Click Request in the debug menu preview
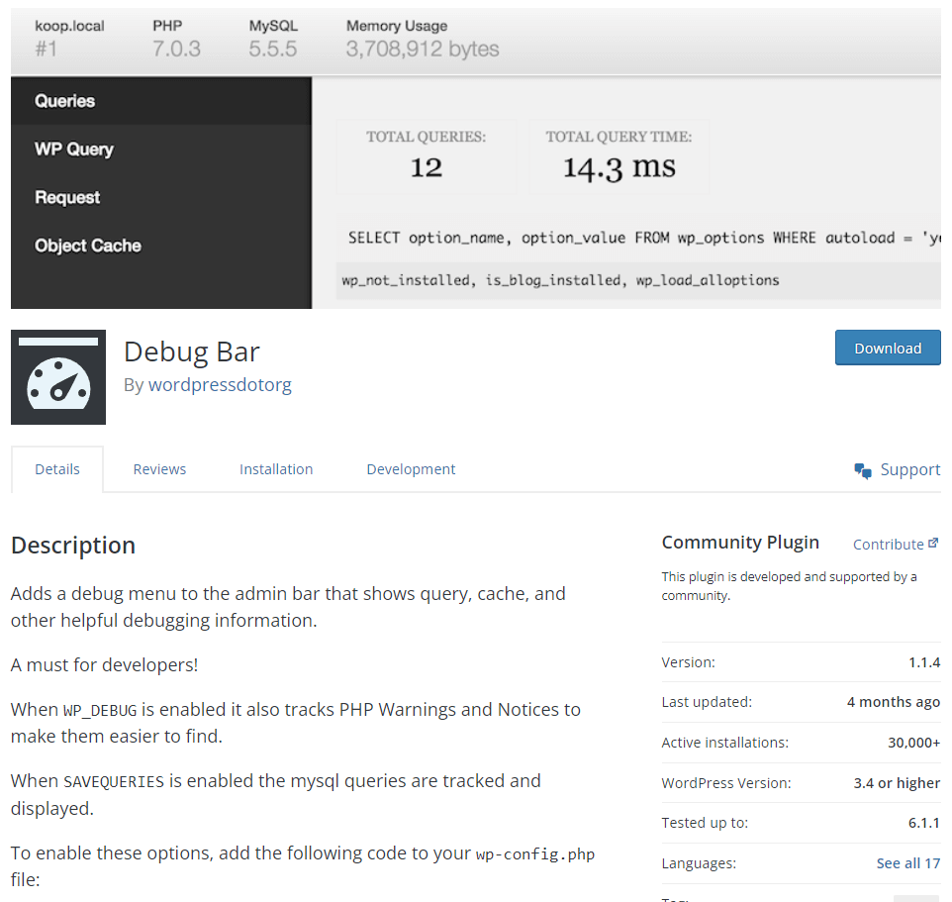 (x=66, y=197)
